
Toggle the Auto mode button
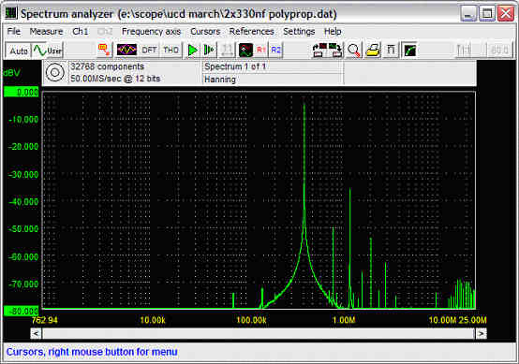pyautogui.click(x=19, y=51)
